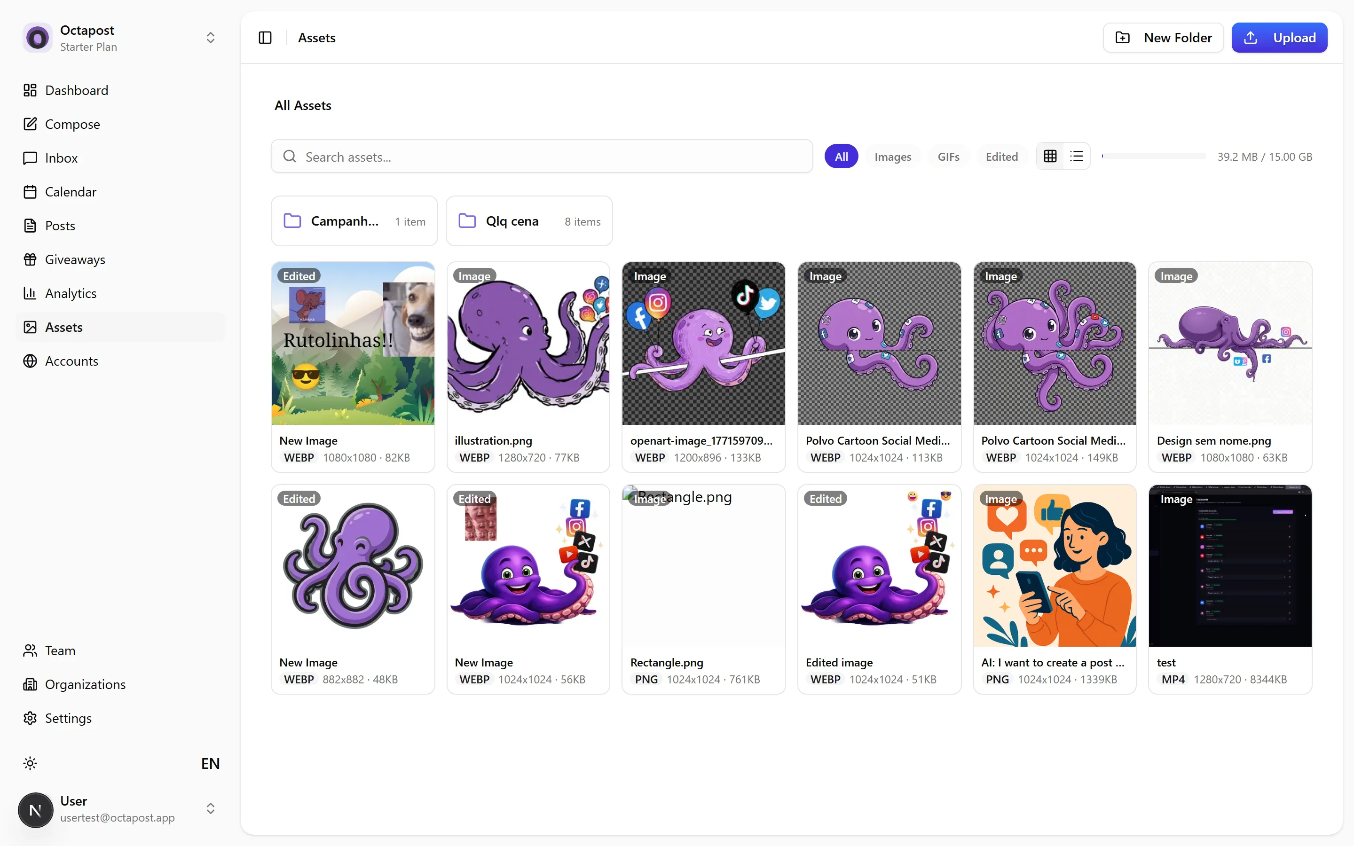
Task: Open the Rectangle.png asset card
Action: coord(703,590)
